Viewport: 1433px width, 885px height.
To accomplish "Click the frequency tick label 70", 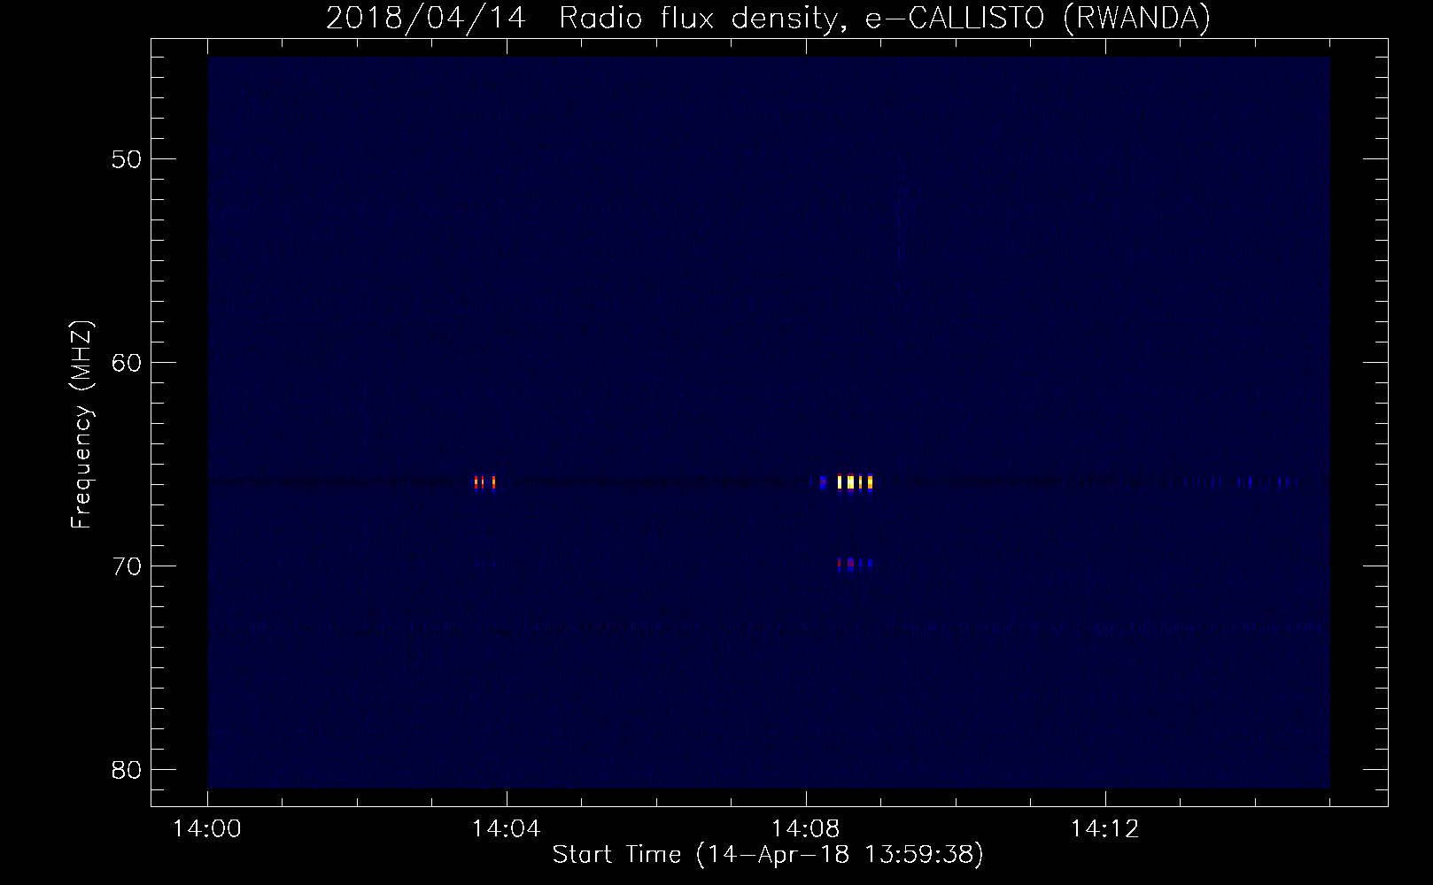I will coord(128,566).
